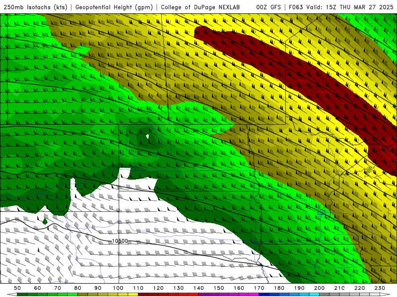Click the 220 kt legend value
The height and width of the screenshot is (297, 397).
coord(359,288)
